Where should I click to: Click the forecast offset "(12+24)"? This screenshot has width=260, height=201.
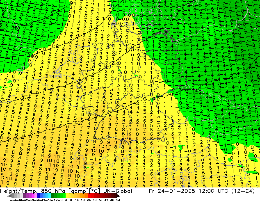click(243, 191)
